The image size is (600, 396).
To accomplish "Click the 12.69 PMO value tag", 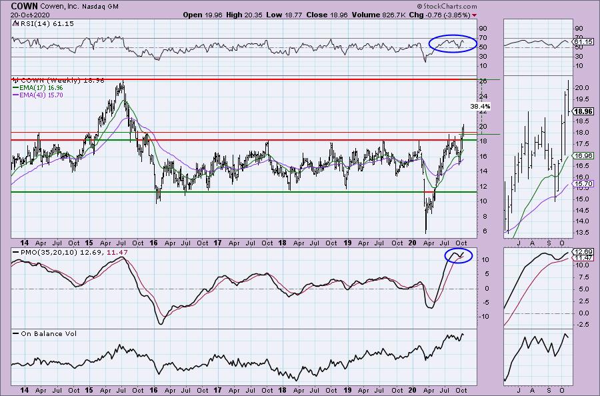I will (x=583, y=252).
